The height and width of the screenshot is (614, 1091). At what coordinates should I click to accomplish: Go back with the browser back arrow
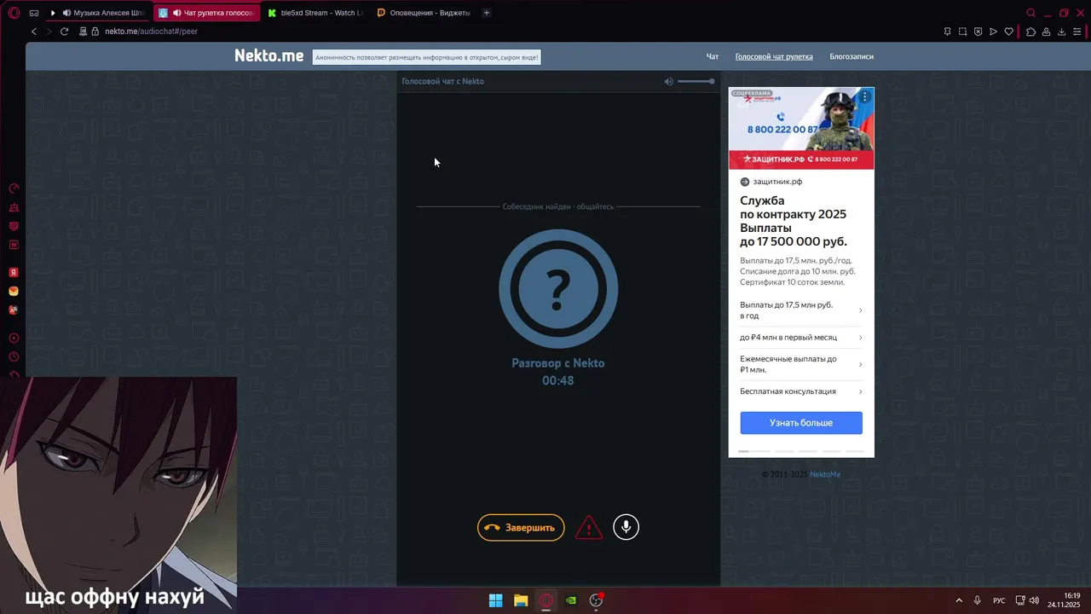tap(34, 32)
